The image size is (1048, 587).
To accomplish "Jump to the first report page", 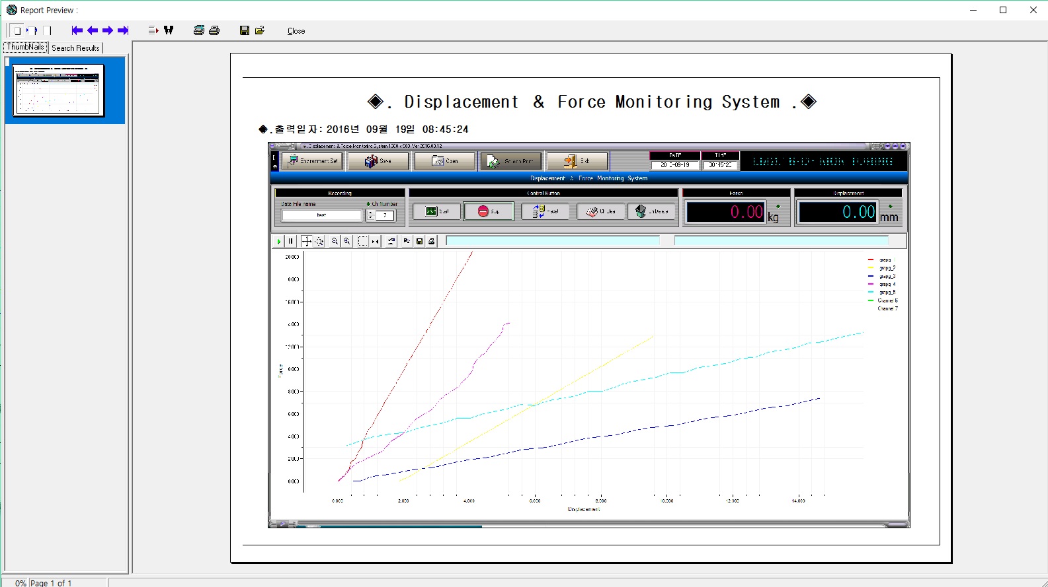I will click(77, 30).
